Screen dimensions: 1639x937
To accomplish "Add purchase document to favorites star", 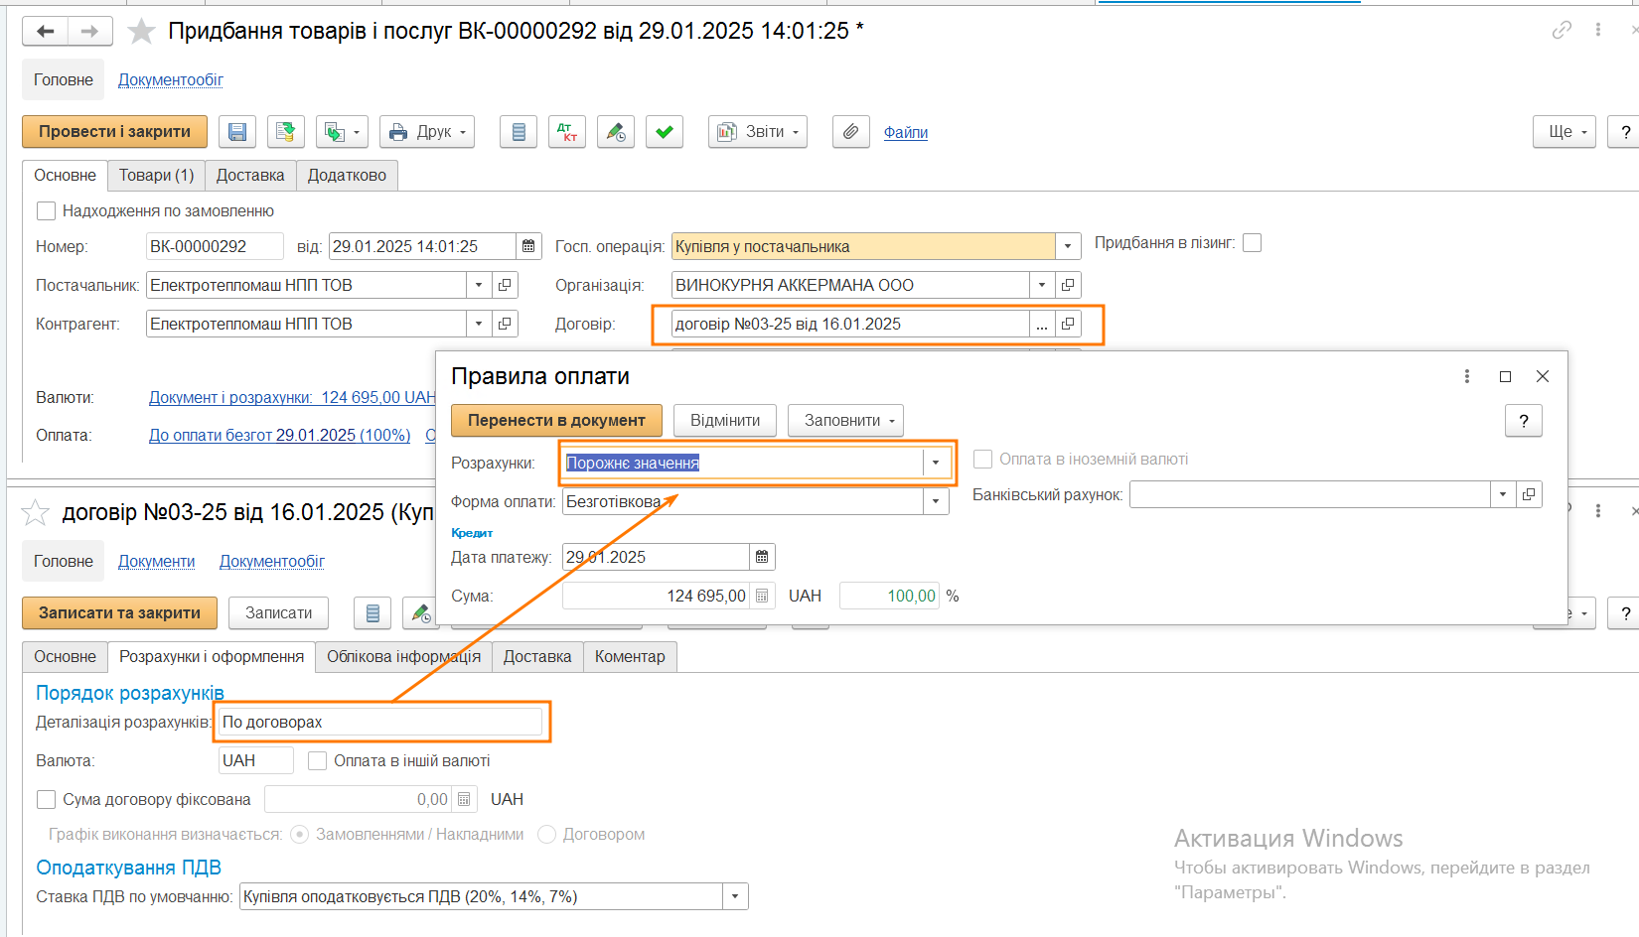I will [142, 32].
